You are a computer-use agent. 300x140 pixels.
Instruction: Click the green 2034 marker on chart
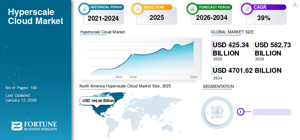193,42
